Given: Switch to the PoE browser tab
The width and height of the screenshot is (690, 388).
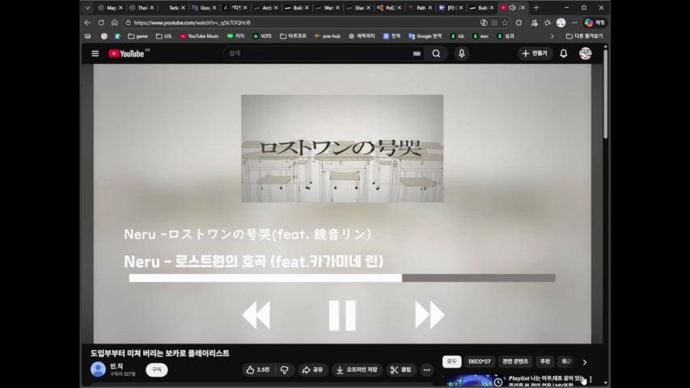Looking at the screenshot, I should point(388,8).
